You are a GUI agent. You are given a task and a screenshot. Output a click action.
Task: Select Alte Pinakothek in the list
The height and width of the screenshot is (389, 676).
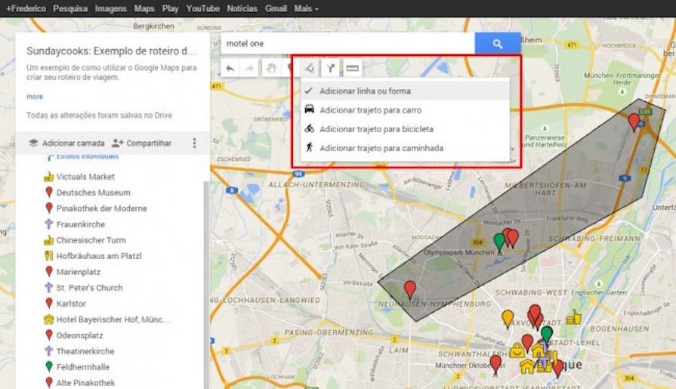[85, 382]
